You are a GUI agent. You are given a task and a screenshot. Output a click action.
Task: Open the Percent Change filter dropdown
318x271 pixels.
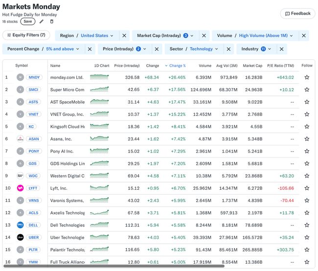[43, 49]
